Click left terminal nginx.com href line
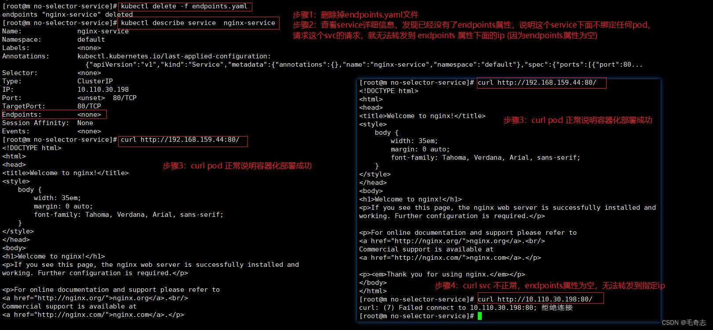Image resolution: width=713 pixels, height=330 pixels. click(93, 315)
